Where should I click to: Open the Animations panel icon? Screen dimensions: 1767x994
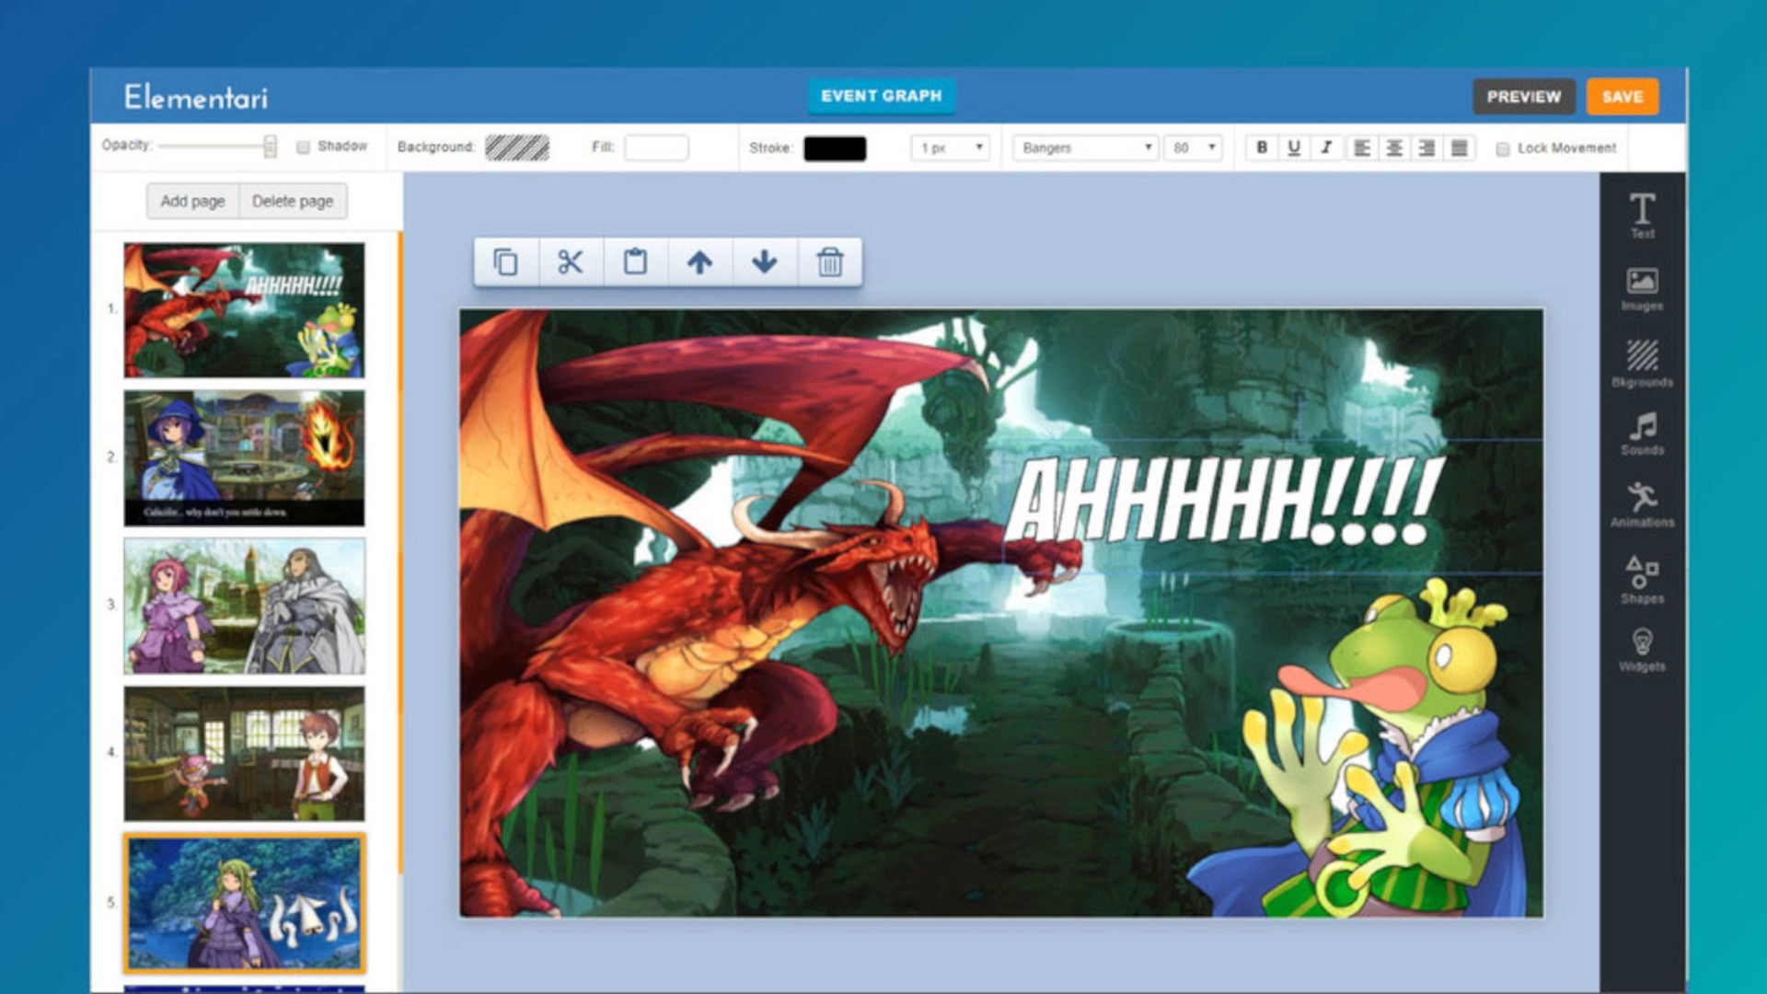(1642, 504)
